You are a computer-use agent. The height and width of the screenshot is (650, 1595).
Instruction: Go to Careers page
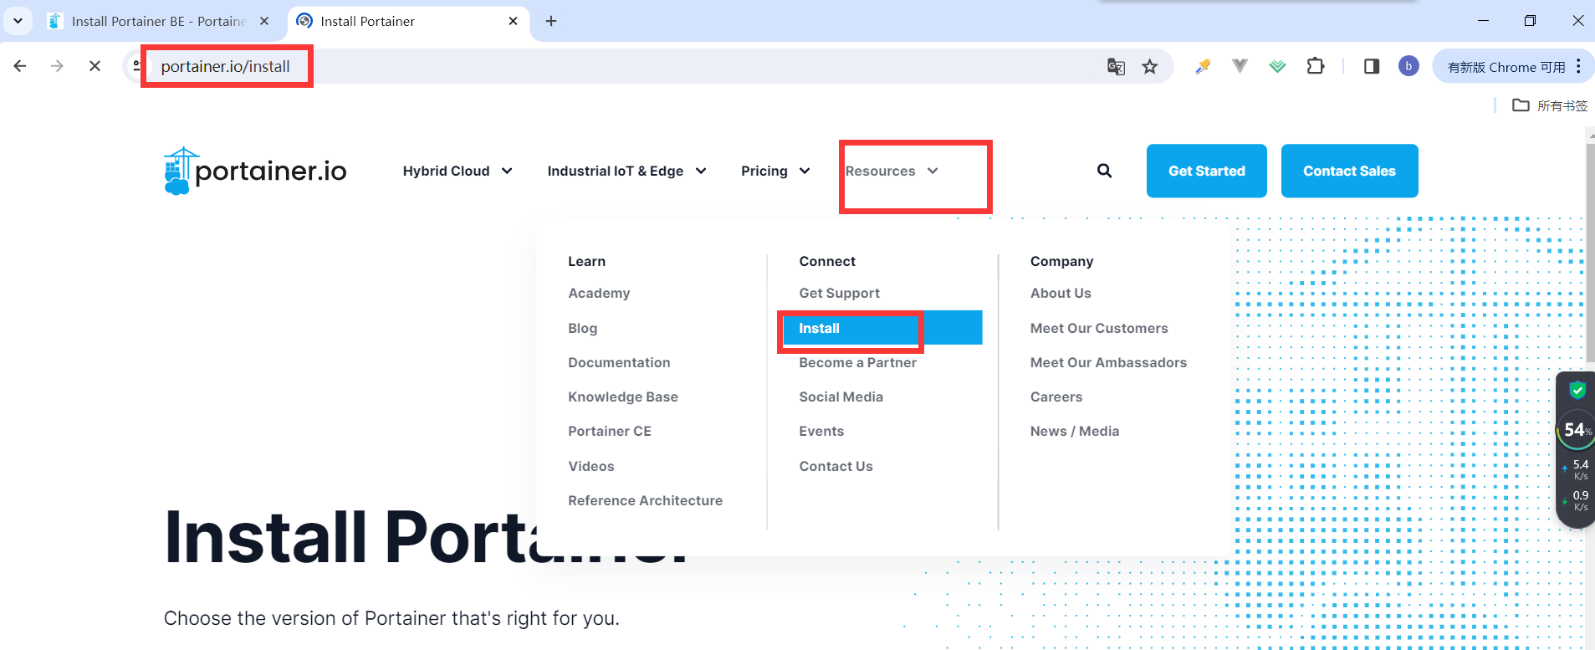point(1056,397)
